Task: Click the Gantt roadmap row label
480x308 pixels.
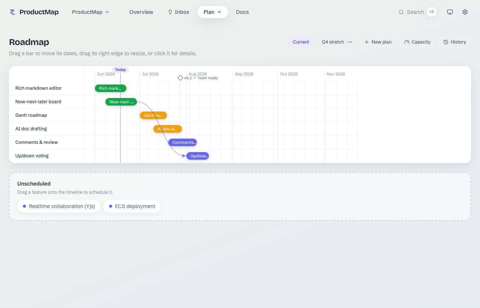Action: click(x=31, y=115)
